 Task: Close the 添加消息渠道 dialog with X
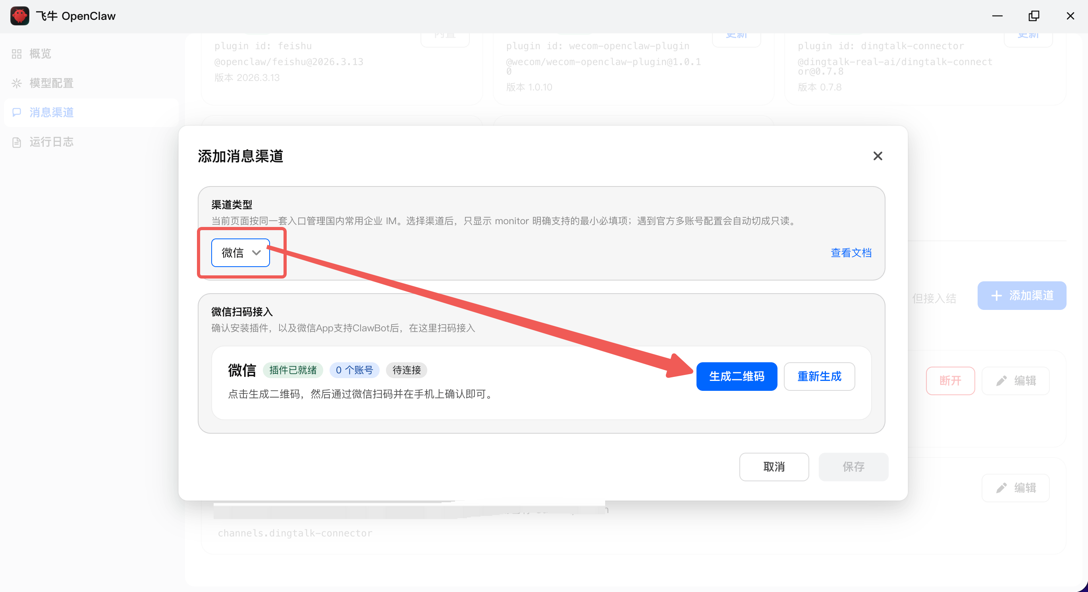(878, 156)
